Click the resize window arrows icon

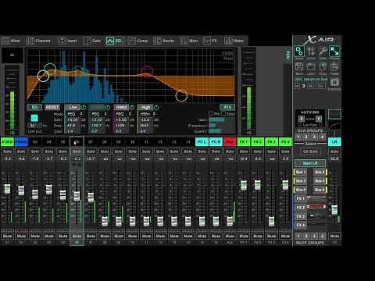334,52
